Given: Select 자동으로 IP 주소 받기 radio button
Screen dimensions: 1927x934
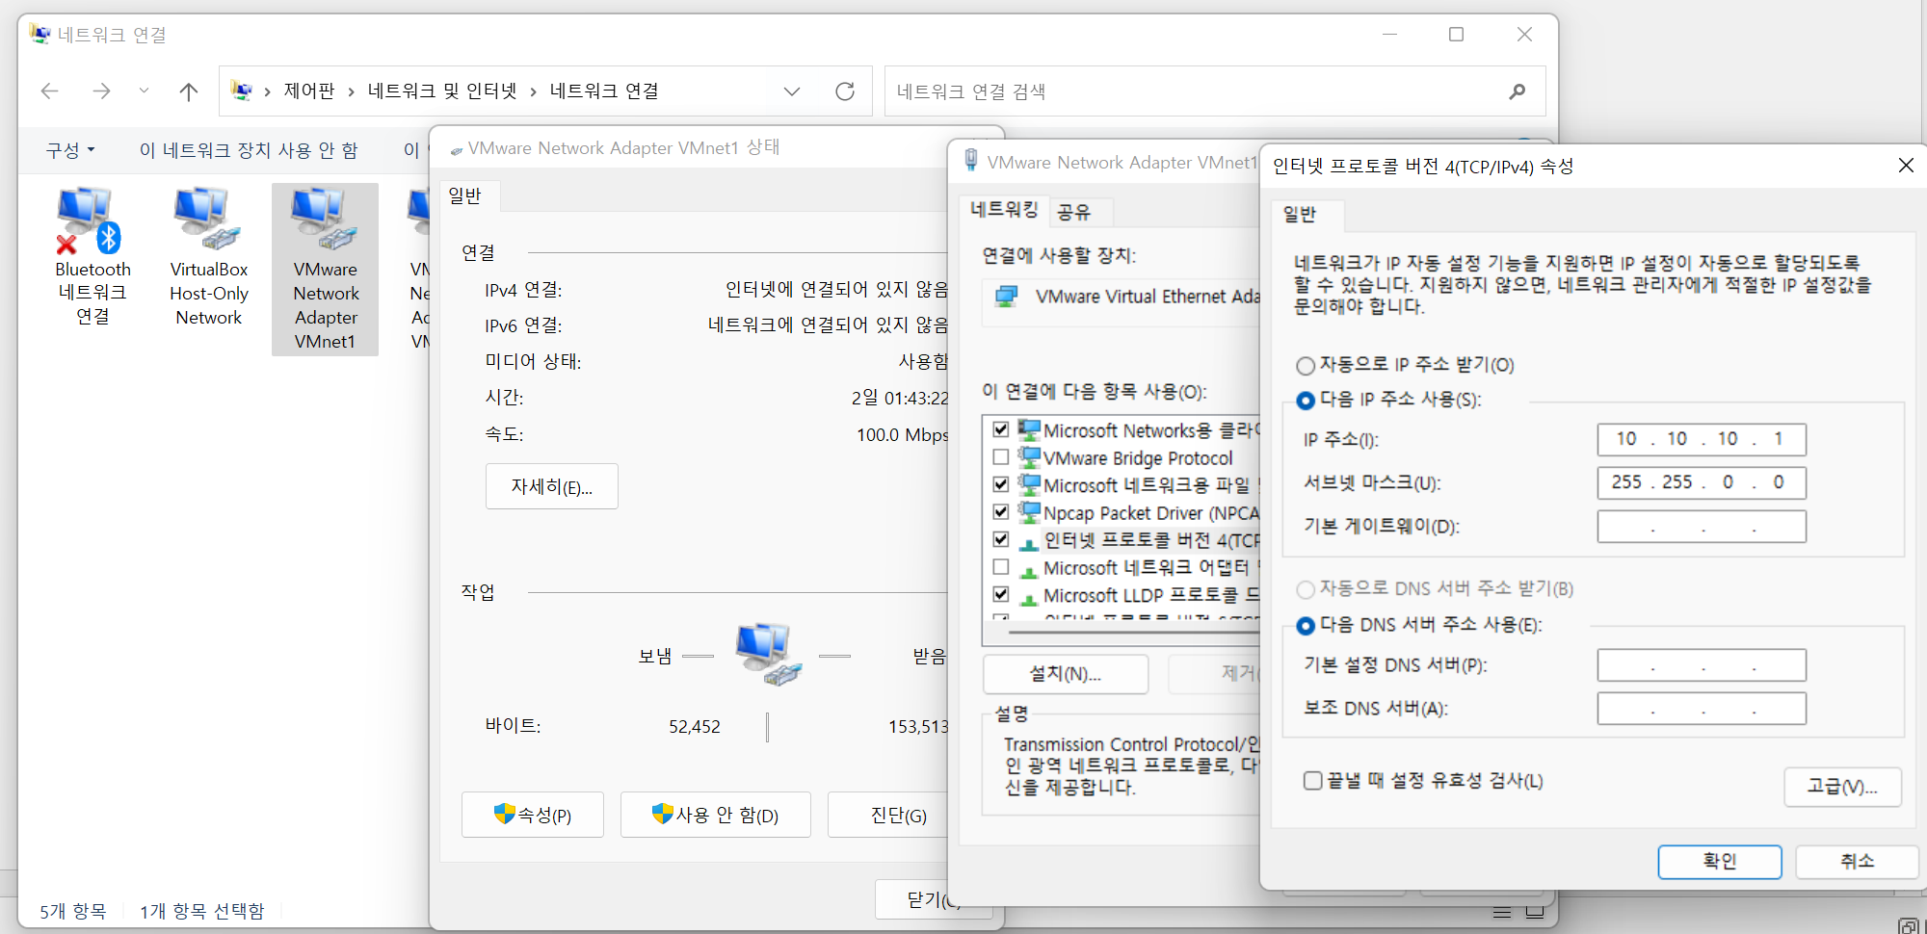Looking at the screenshot, I should tap(1306, 366).
